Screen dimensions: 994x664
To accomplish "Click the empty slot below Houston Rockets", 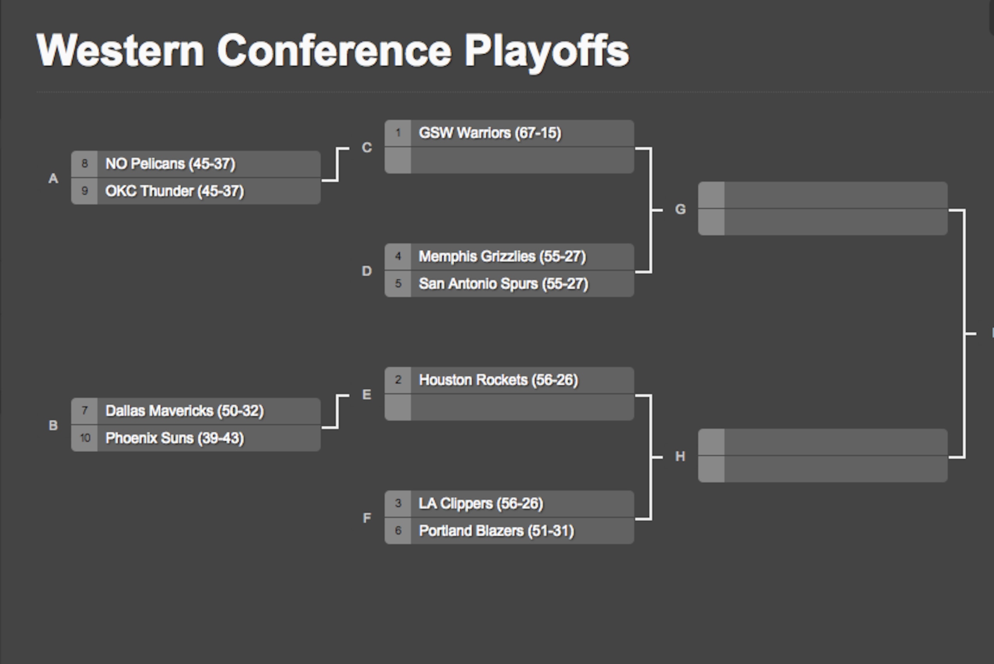I will (x=509, y=407).
